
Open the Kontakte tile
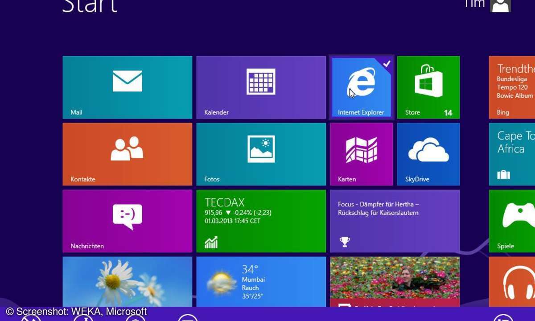[128, 154]
